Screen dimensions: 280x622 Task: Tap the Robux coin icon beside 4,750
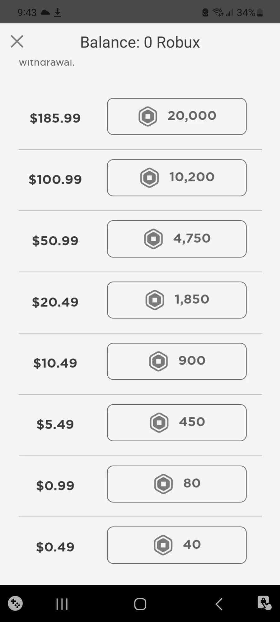tap(153, 239)
